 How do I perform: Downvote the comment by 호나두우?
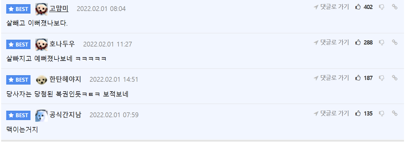(x=381, y=43)
